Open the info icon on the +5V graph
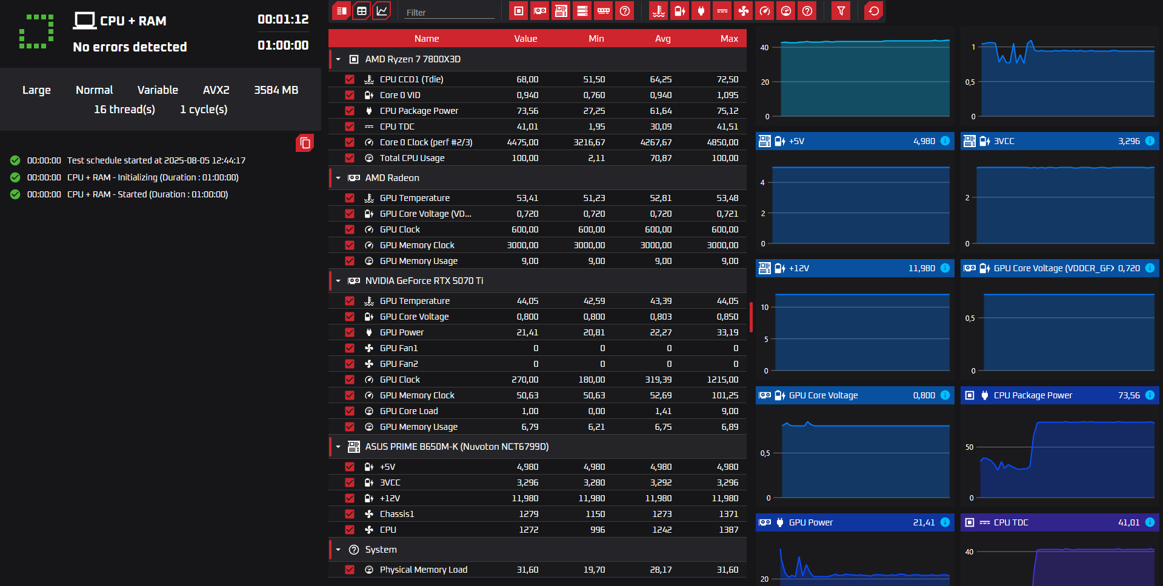 (x=945, y=141)
